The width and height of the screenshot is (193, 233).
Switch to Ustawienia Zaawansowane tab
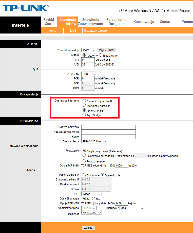[x=90, y=22]
